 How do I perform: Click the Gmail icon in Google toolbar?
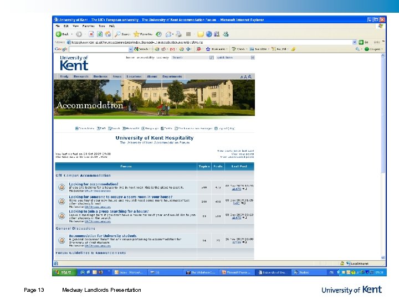coord(172,49)
